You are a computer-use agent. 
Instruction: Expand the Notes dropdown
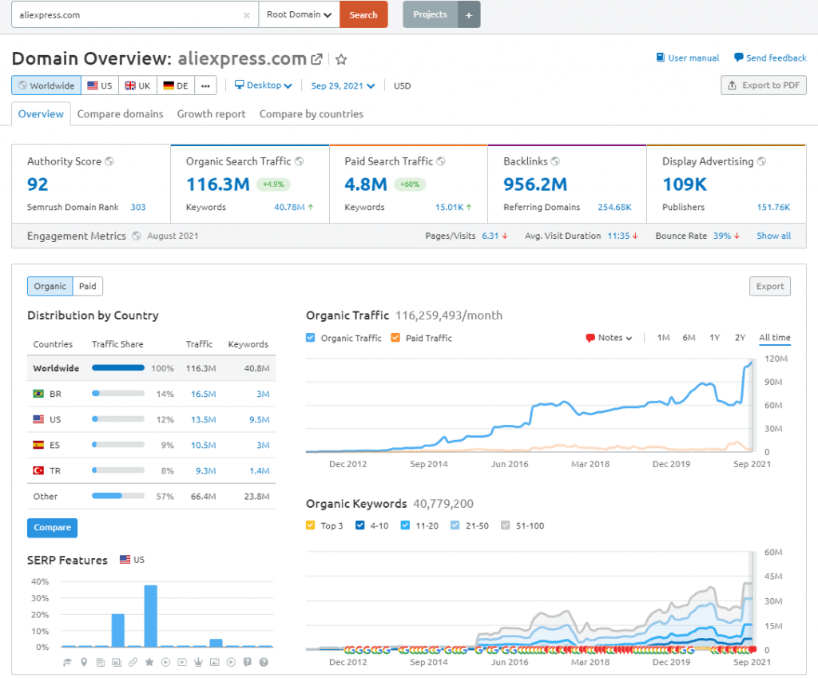click(x=610, y=338)
